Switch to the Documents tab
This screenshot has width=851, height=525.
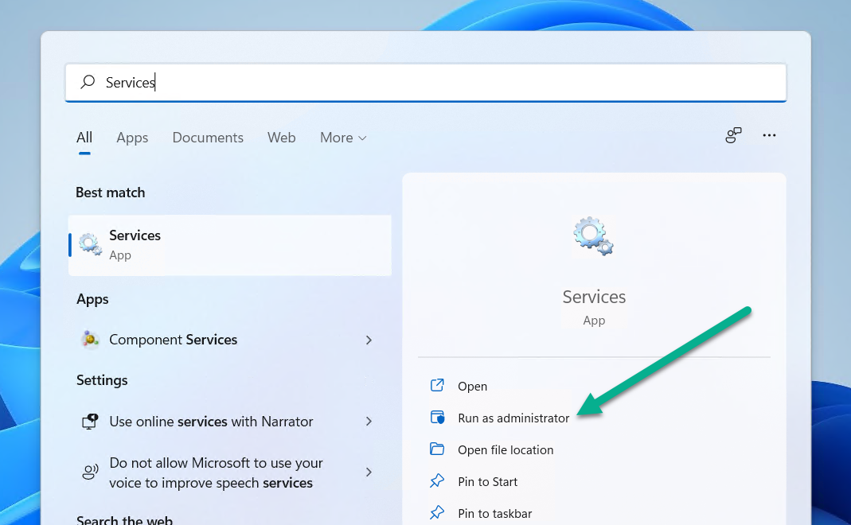pos(208,138)
